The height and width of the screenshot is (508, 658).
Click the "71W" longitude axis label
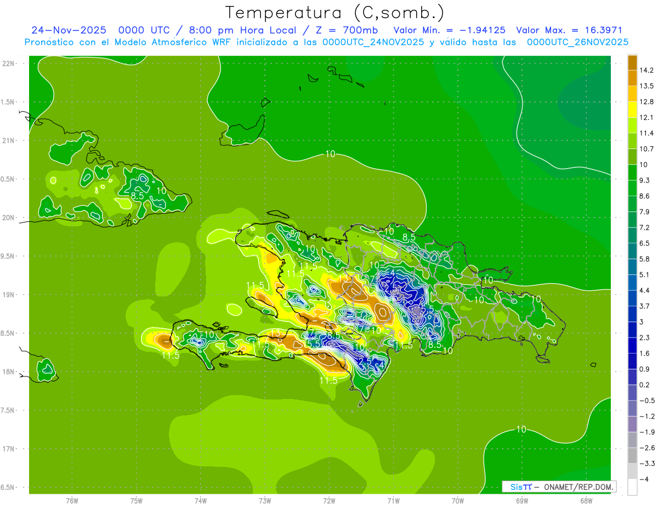[x=393, y=501]
